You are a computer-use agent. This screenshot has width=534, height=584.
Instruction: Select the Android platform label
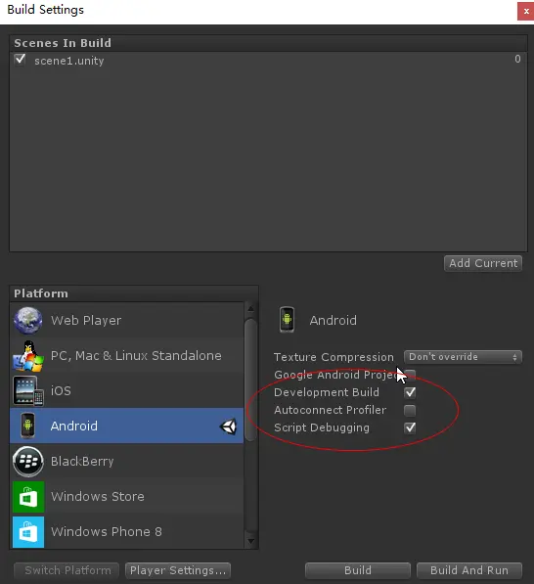coord(74,426)
